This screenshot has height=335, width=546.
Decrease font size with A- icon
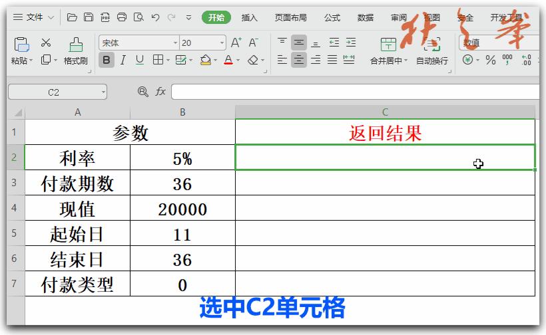(253, 43)
